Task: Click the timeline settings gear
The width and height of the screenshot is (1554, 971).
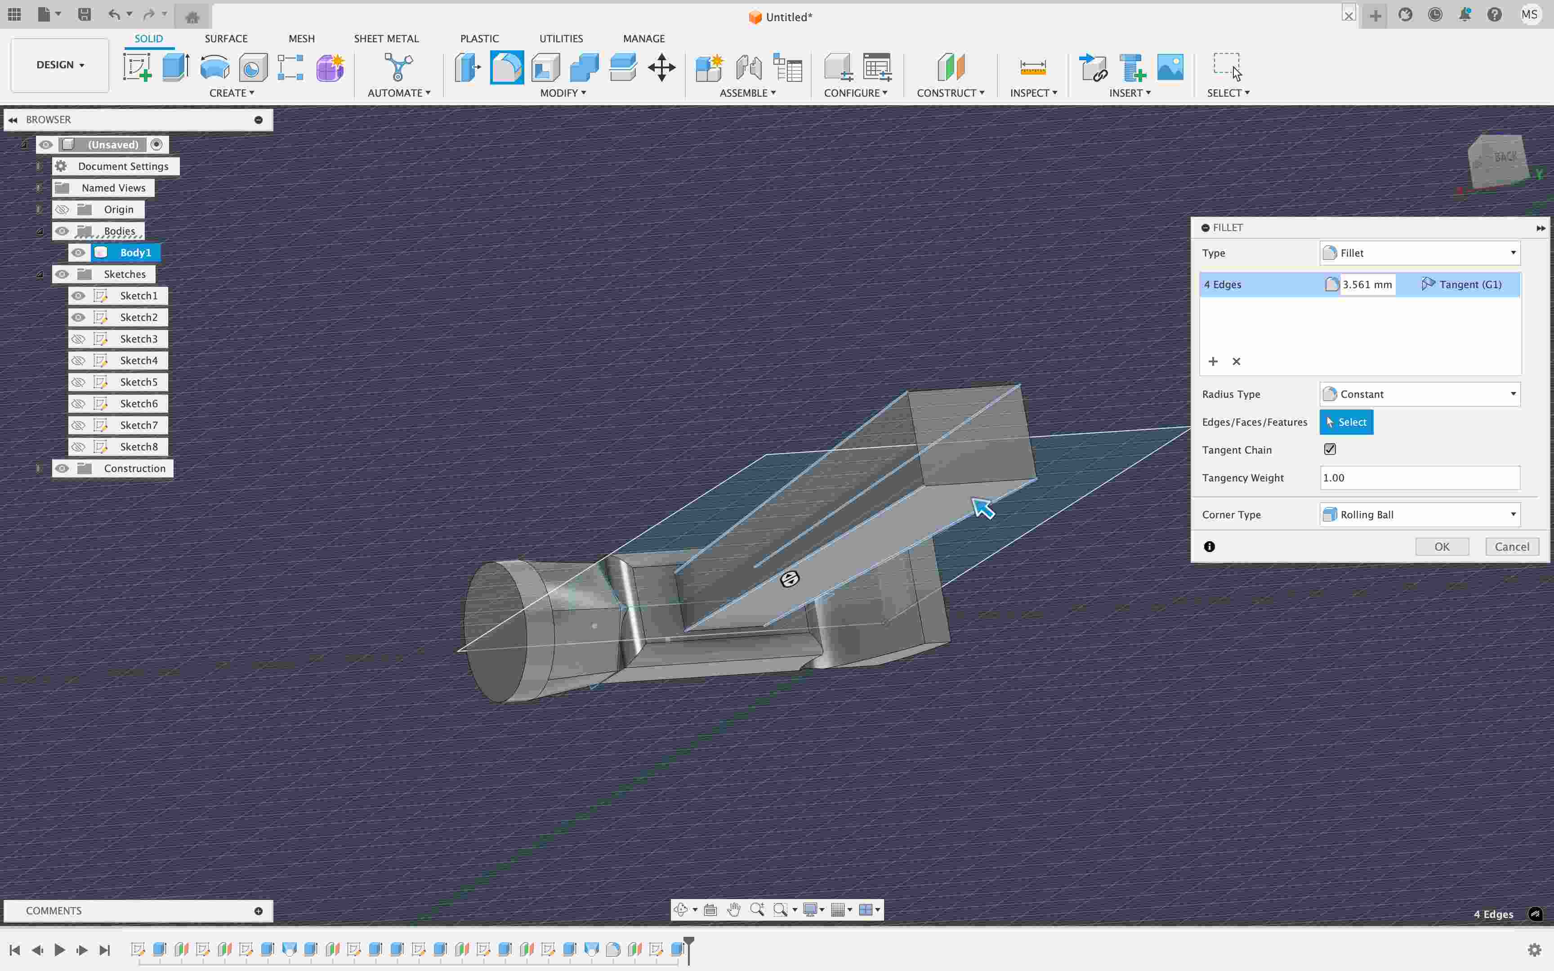Action: (x=1535, y=950)
